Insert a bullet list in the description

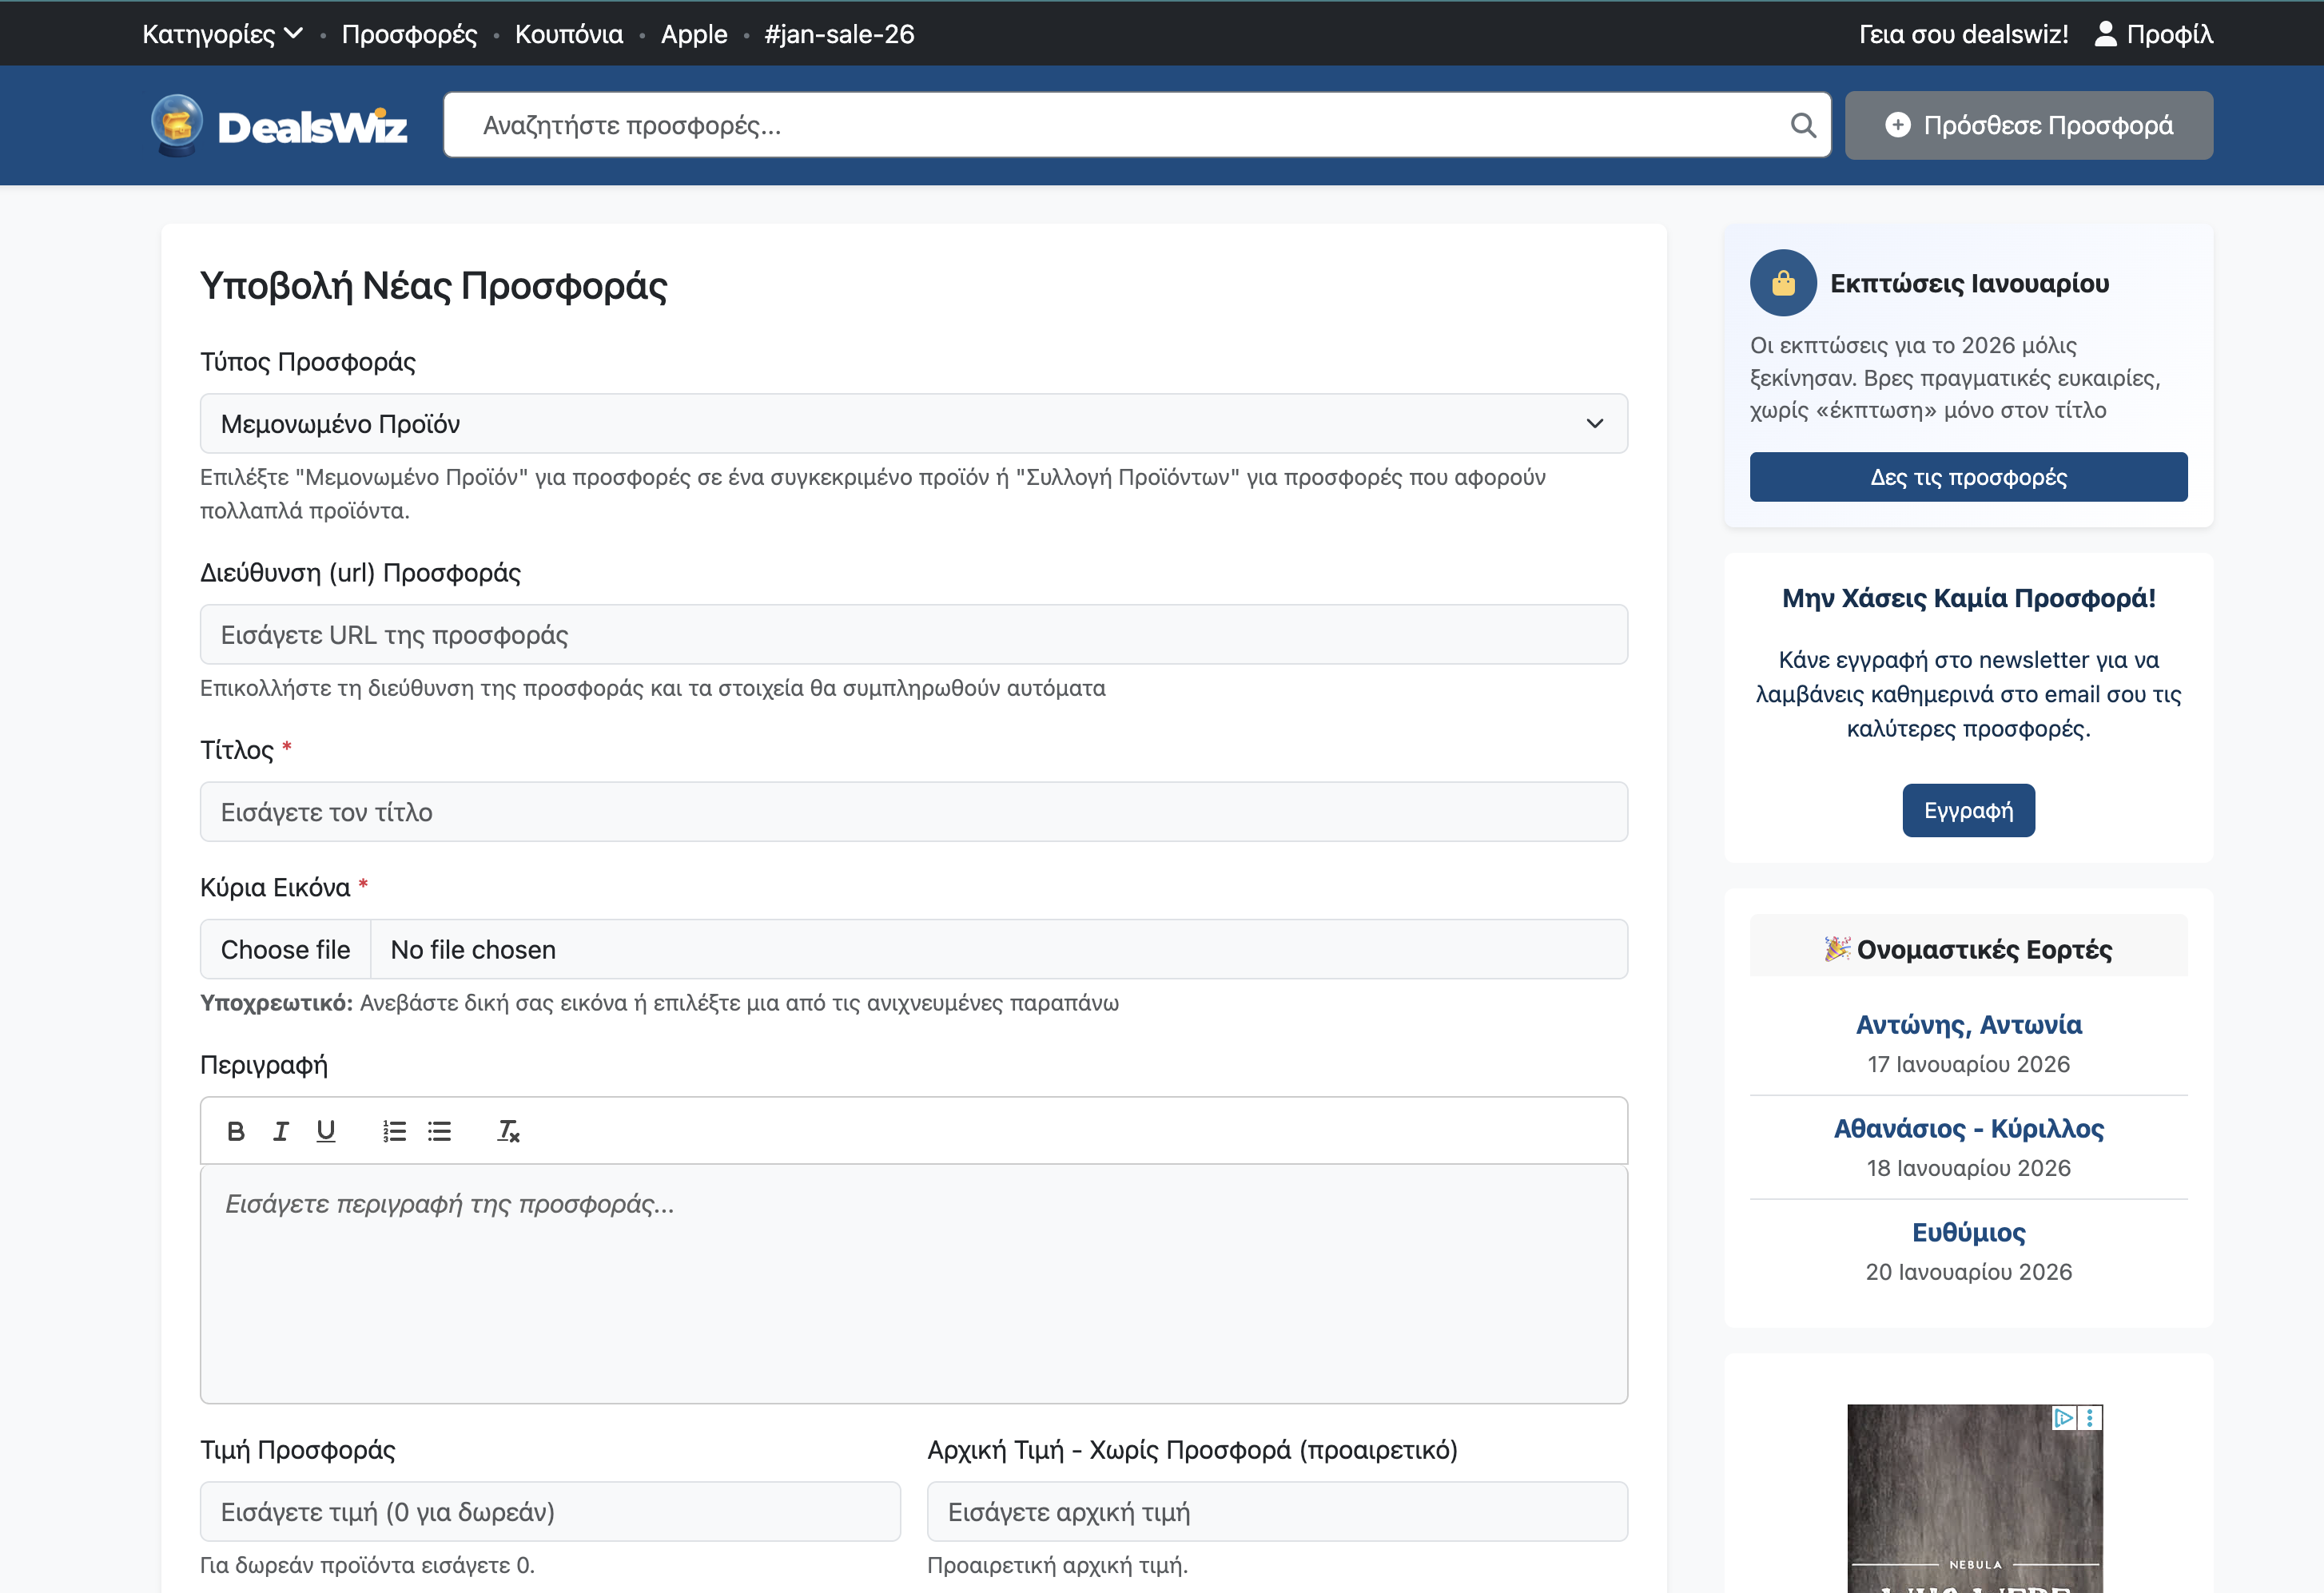point(440,1130)
